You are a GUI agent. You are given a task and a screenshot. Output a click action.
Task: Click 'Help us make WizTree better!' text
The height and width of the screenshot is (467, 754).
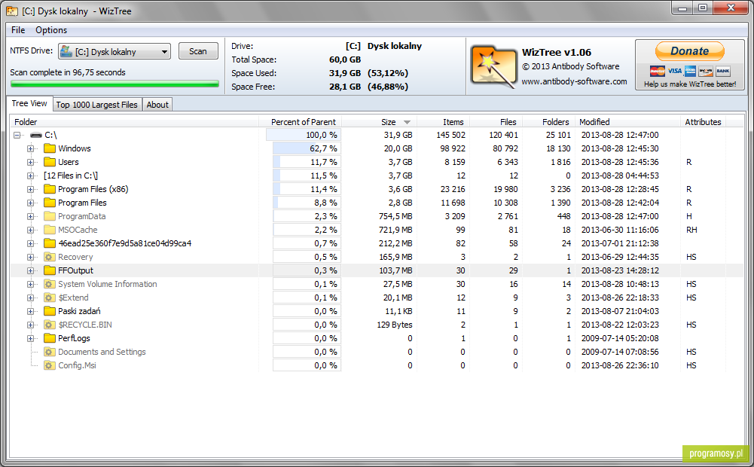coord(690,84)
